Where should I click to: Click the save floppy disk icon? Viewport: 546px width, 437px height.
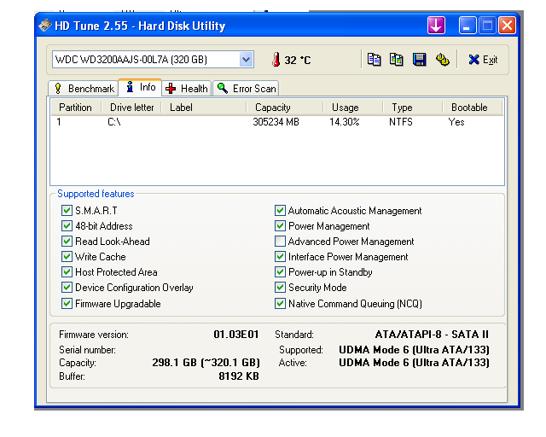click(419, 60)
